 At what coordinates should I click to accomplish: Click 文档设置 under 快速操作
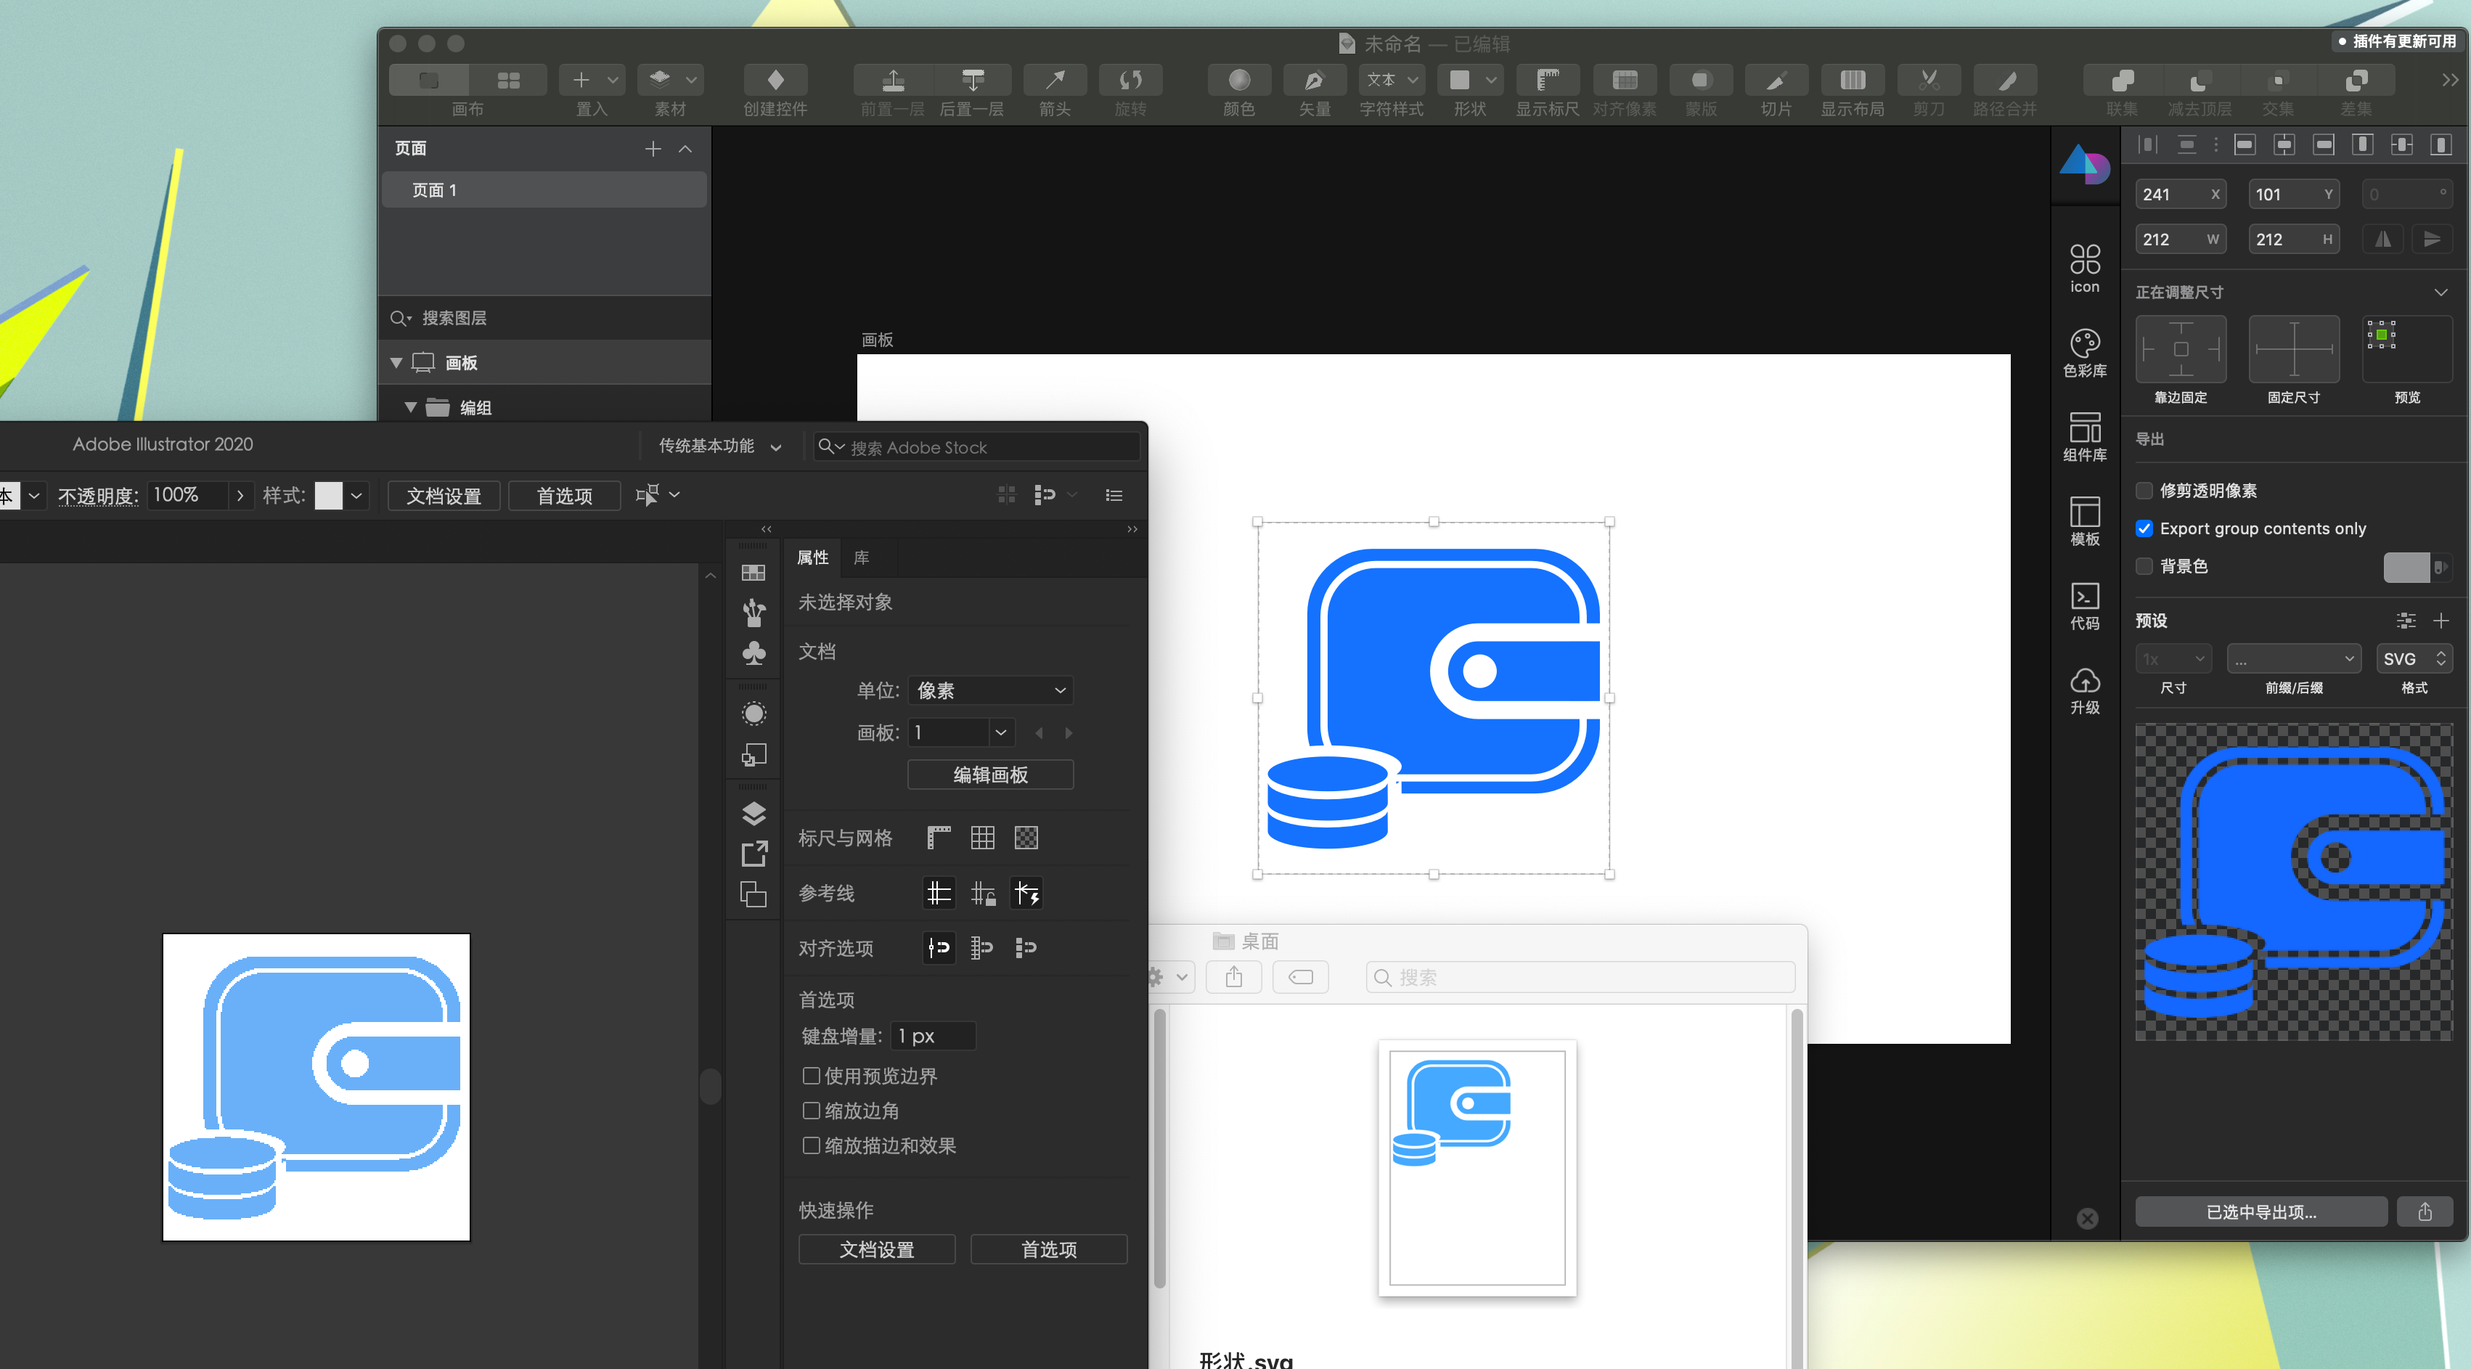(x=875, y=1249)
